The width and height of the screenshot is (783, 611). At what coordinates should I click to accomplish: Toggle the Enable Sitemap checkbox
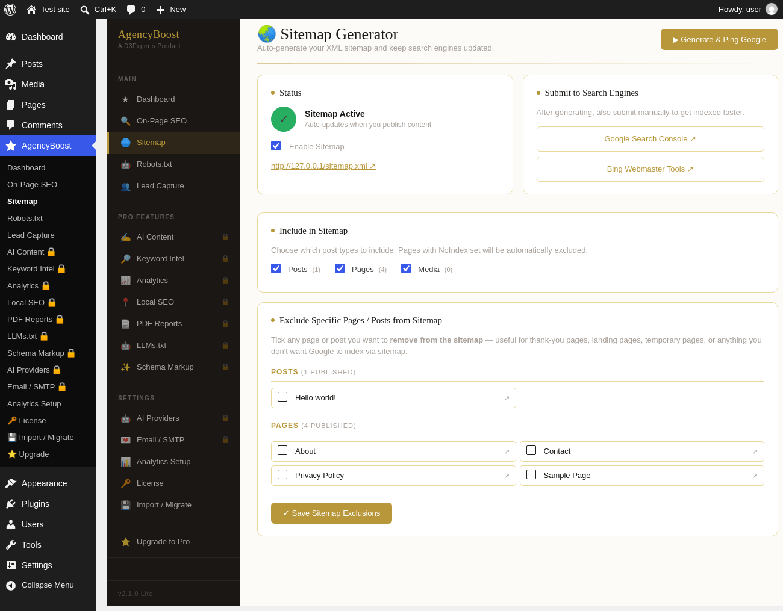[276, 146]
